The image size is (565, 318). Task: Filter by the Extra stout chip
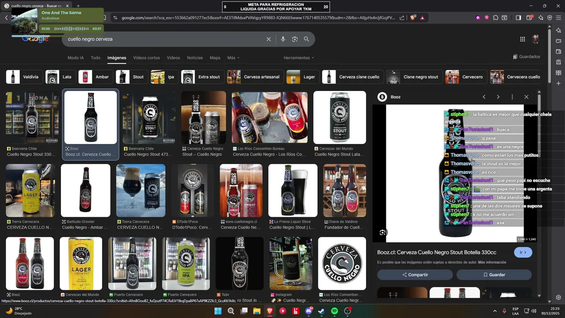tap(203, 77)
